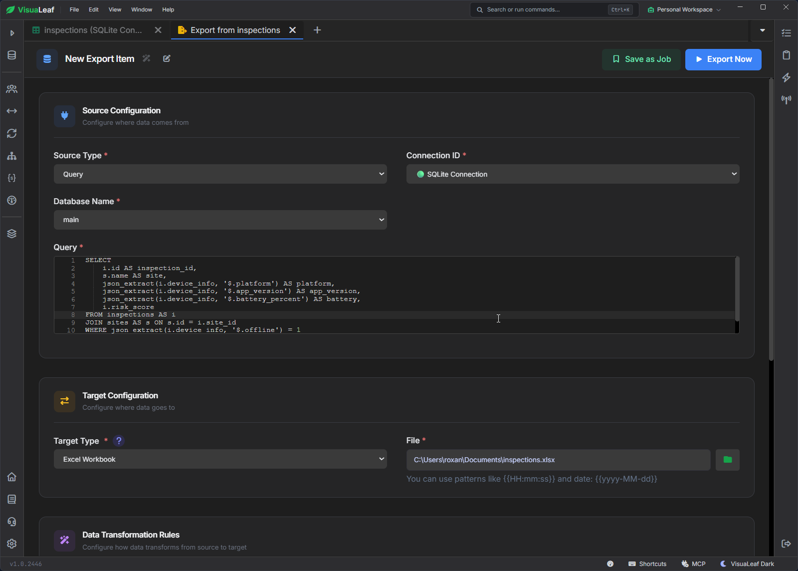Open the Connection ID dropdown
This screenshot has height=571, width=798.
point(573,174)
